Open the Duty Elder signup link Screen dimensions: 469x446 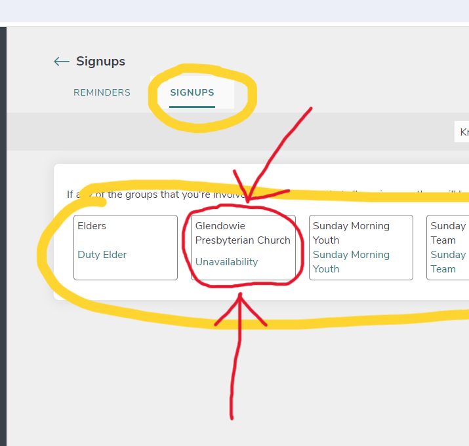102,255
